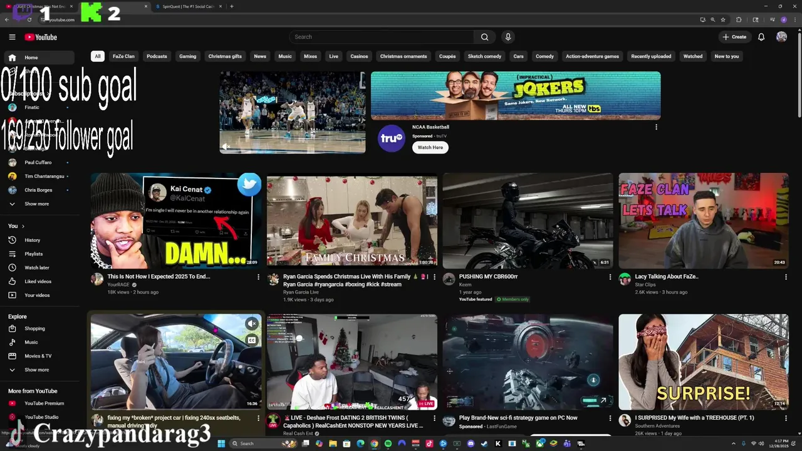Open Discord from the taskbar
The width and height of the screenshot is (802, 451).
click(471, 443)
